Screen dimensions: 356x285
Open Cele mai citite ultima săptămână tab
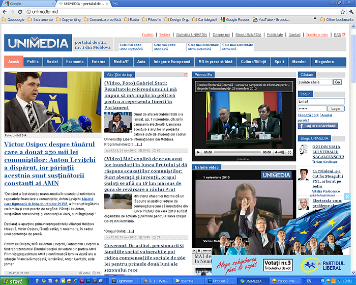click(135, 47)
